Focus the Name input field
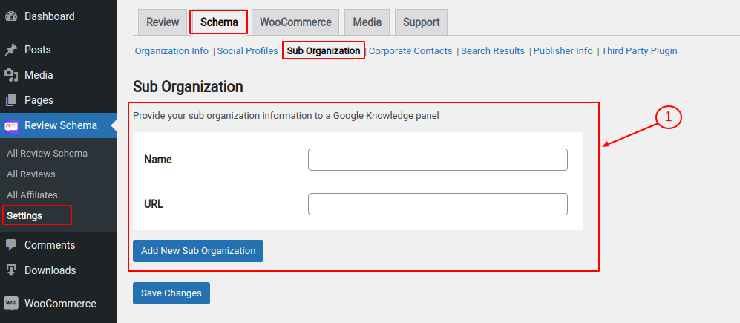The height and width of the screenshot is (323, 740). click(x=437, y=160)
